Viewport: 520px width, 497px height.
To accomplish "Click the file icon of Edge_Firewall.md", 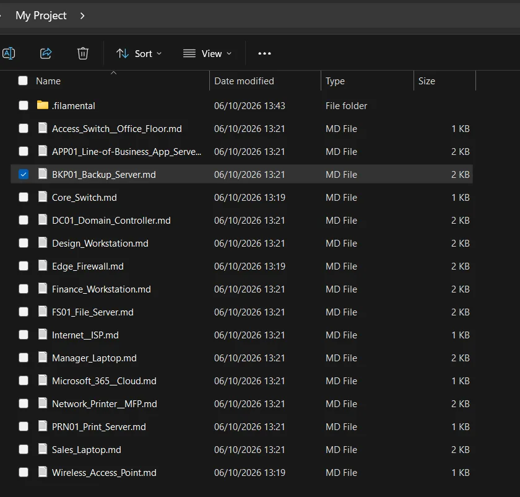I will (x=43, y=265).
